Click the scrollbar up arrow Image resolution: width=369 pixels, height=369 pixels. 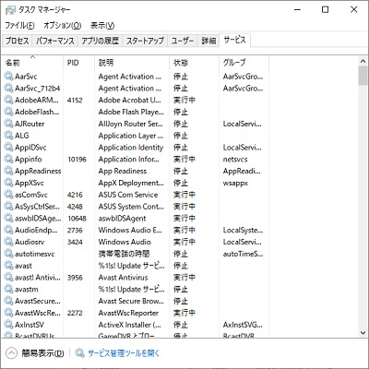pos(363,61)
